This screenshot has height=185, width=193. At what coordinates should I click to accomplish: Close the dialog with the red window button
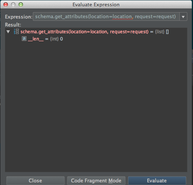tap(6, 5)
